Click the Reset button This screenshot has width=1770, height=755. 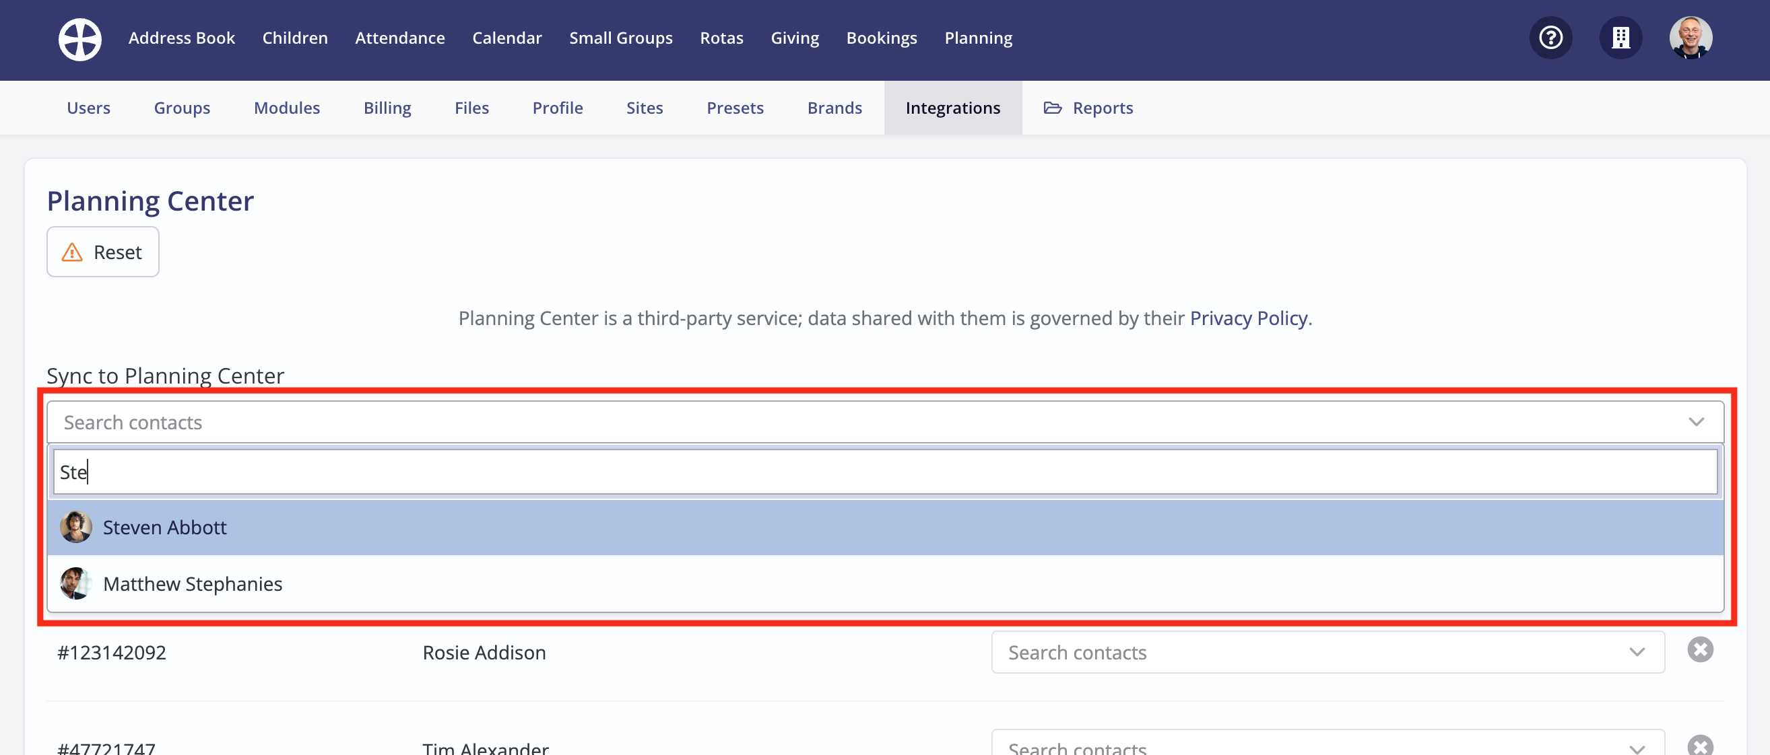103,252
